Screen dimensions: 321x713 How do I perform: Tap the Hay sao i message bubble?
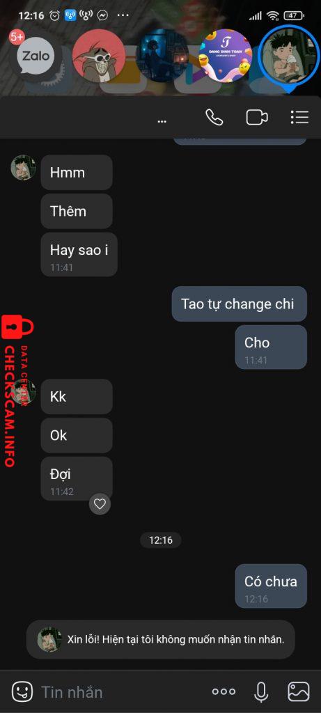click(x=79, y=255)
